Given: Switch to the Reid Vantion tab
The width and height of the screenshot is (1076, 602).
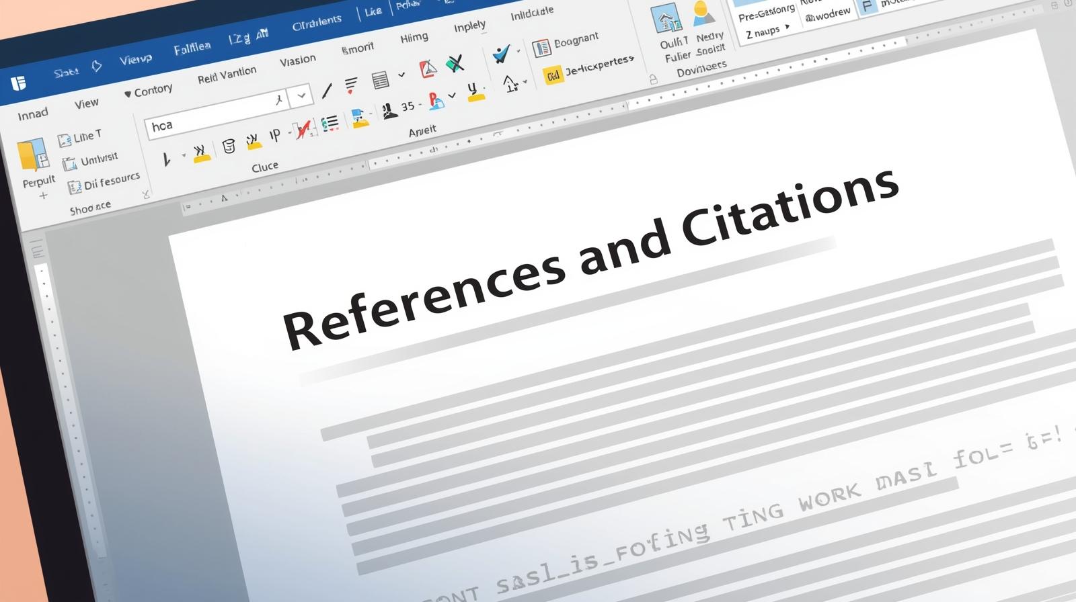Looking at the screenshot, I should pos(227,75).
